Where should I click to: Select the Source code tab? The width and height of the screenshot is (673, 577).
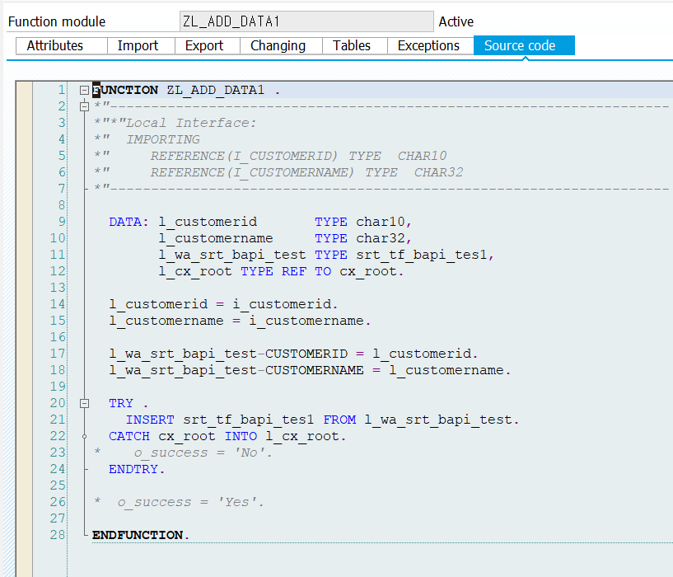[x=520, y=46]
